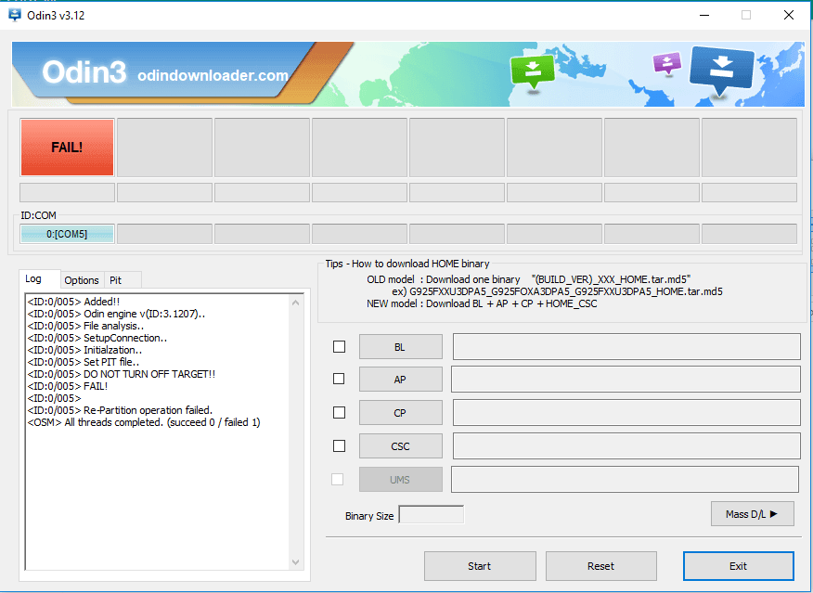Image resolution: width=813 pixels, height=593 pixels.
Task: Click the 'All threads completed' log line
Action: (144, 422)
